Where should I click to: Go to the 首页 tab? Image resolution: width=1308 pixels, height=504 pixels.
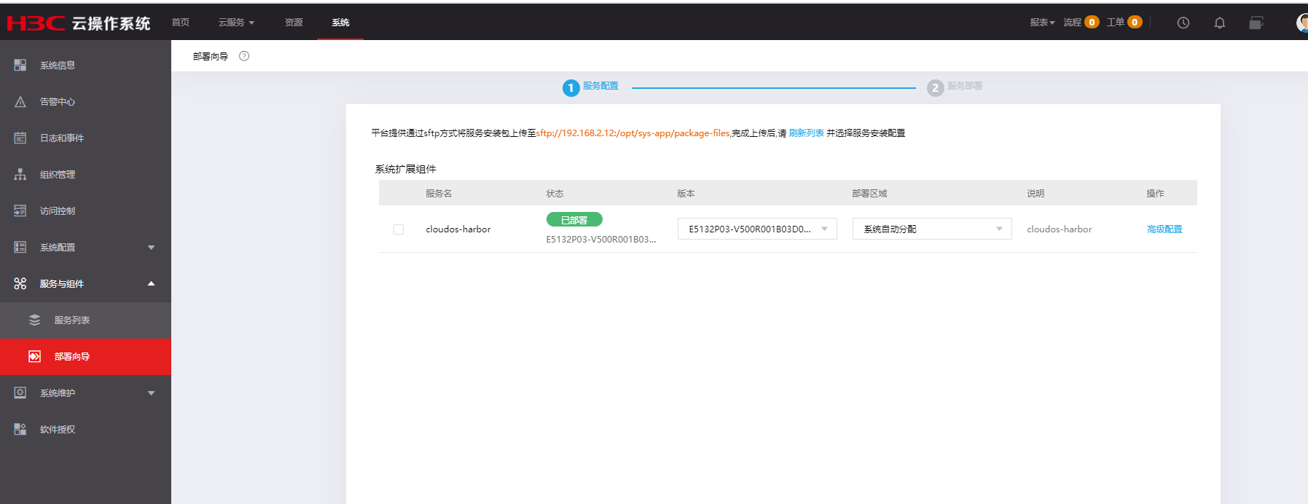pos(181,23)
